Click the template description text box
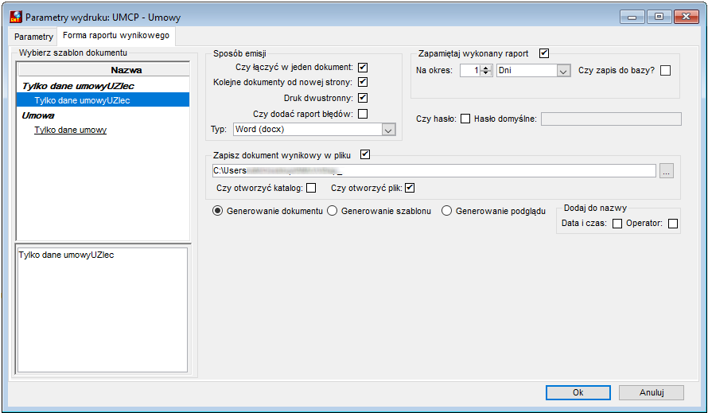This screenshot has width=708, height=413. click(x=102, y=310)
